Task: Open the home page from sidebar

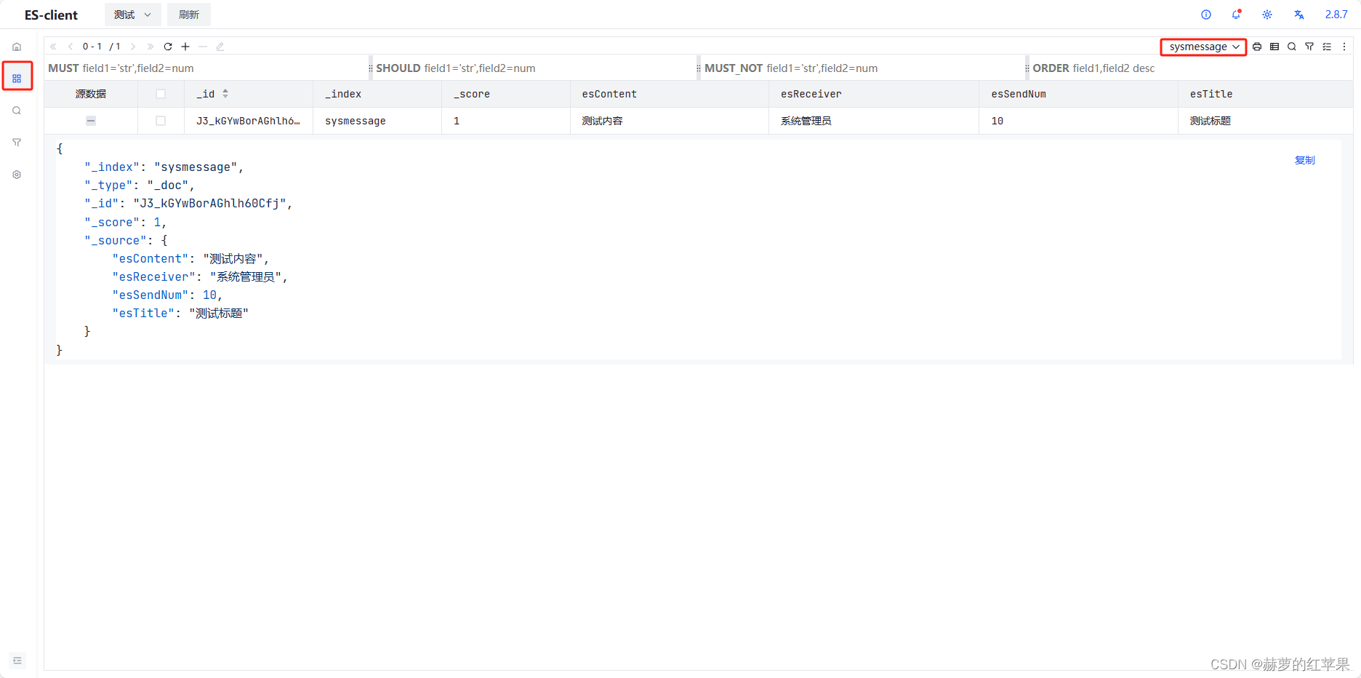Action: [x=17, y=47]
